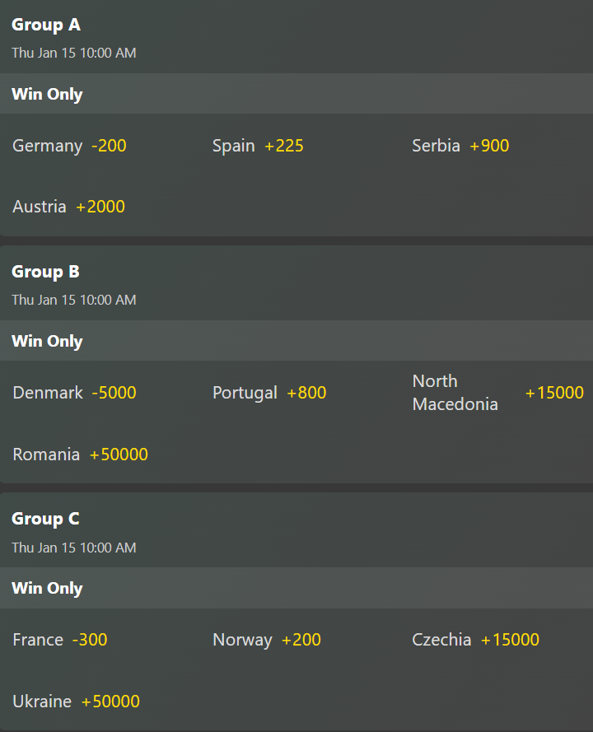Open the Group C event header
Image resolution: width=593 pixels, height=732 pixels.
(46, 519)
